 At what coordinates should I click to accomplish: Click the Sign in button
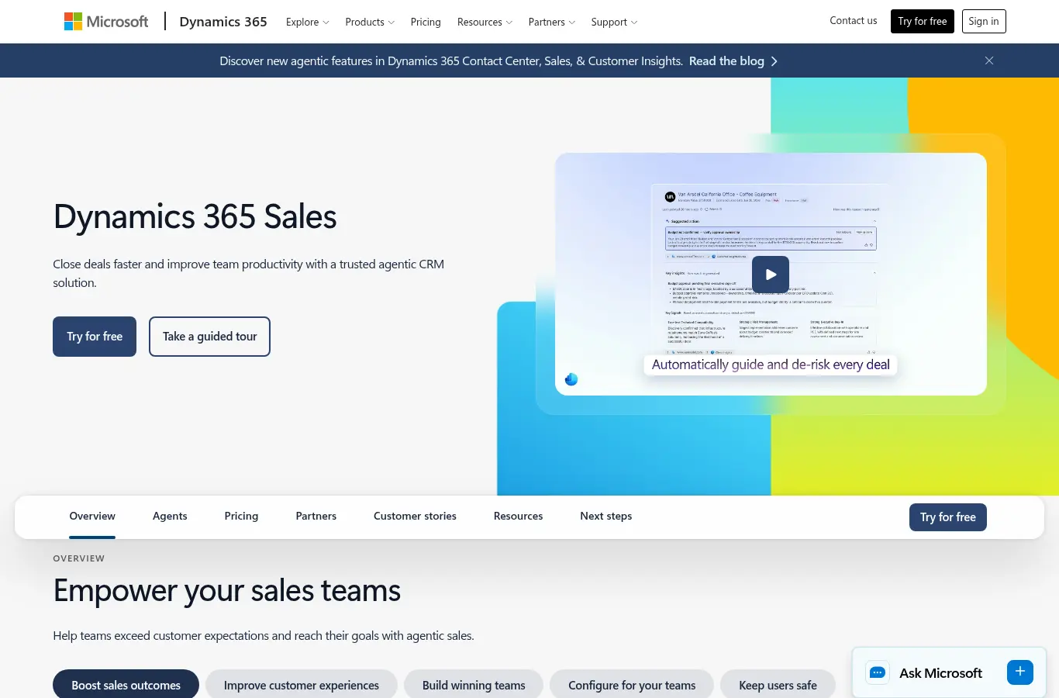click(984, 22)
